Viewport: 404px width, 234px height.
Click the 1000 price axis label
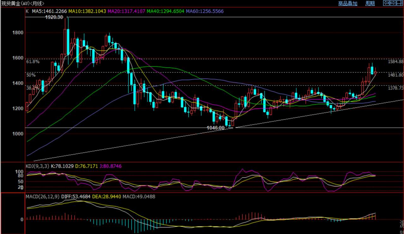[18, 134]
